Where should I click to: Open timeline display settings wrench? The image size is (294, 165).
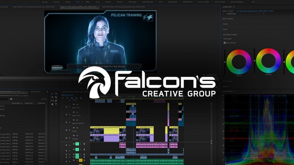pos(81,98)
